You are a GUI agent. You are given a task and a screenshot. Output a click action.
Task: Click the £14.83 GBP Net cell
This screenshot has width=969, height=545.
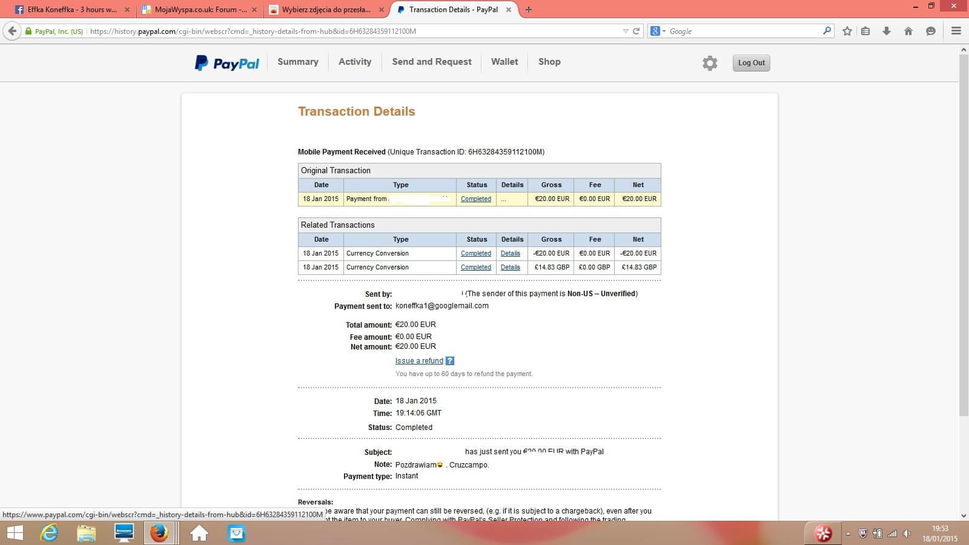(638, 267)
